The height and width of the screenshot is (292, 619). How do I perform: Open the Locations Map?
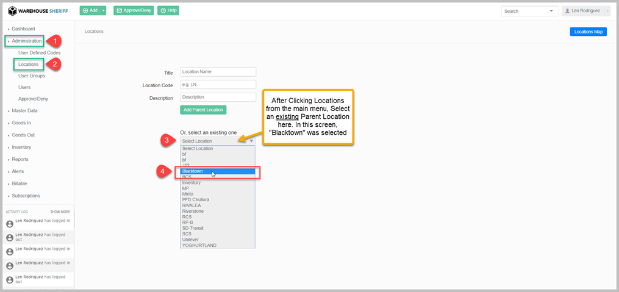[x=588, y=32]
